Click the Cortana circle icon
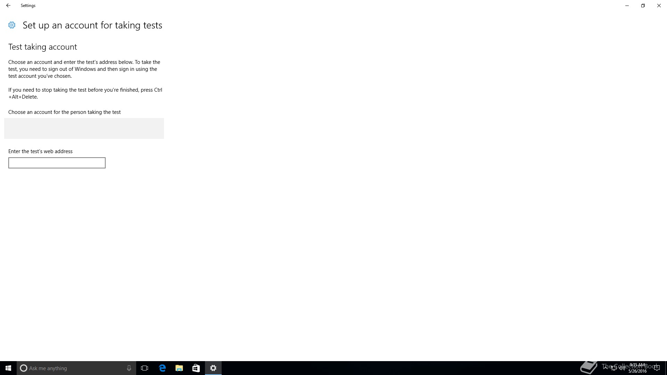This screenshot has width=667, height=375. tap(24, 368)
